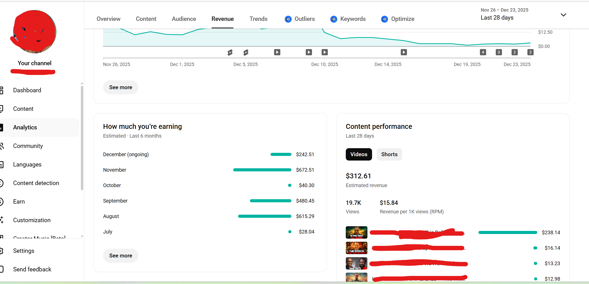Click the first Shorts marker on the timeline

[x=230, y=53]
